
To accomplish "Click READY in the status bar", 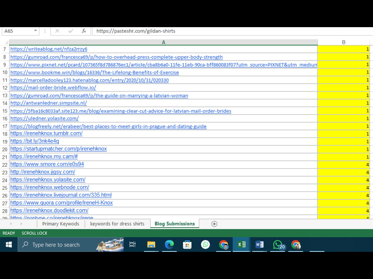I will pos(9,233).
